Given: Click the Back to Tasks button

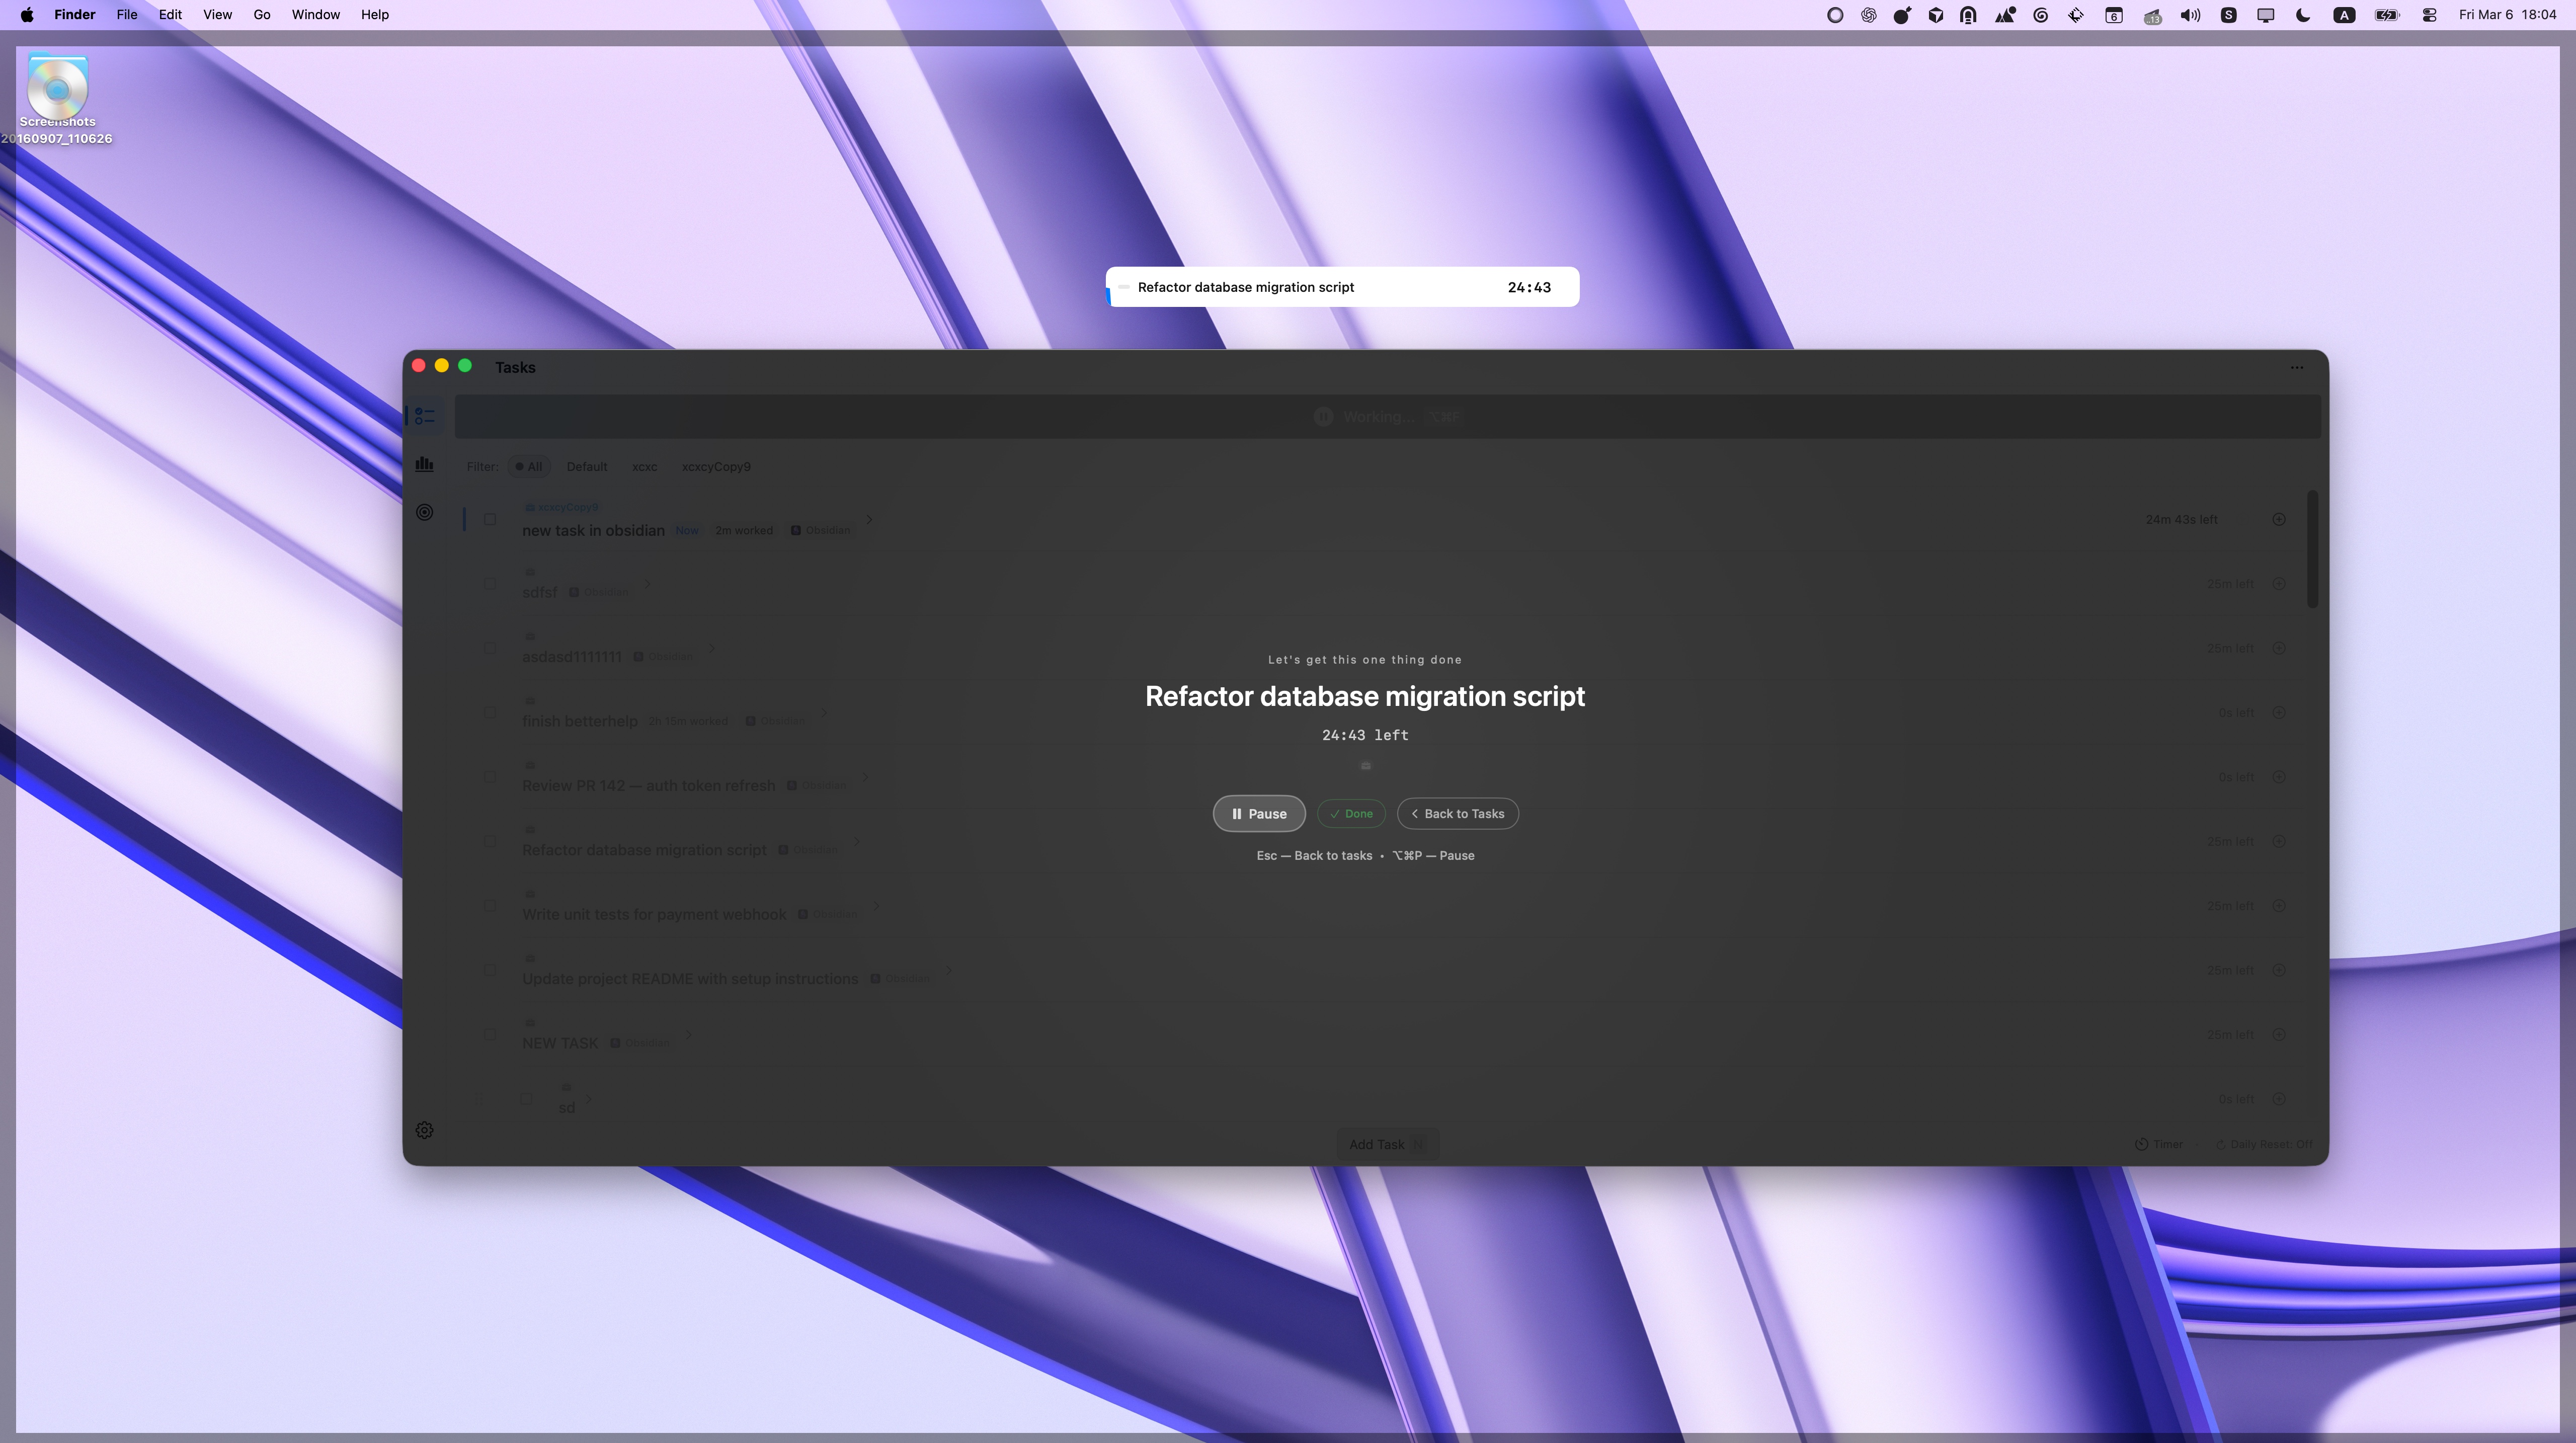Looking at the screenshot, I should (x=1457, y=814).
